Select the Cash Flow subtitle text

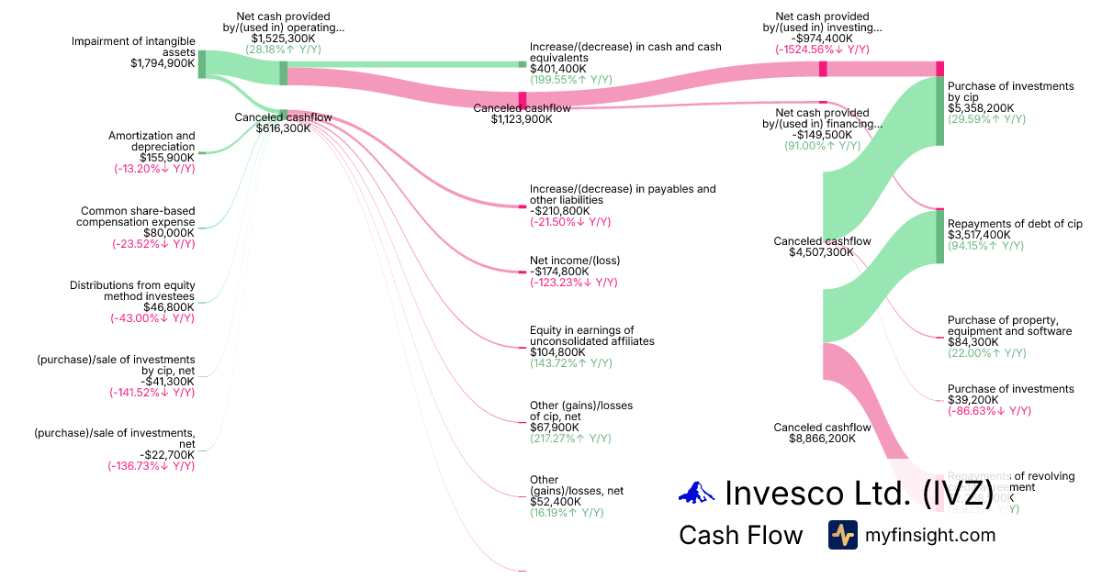pyautogui.click(x=740, y=535)
